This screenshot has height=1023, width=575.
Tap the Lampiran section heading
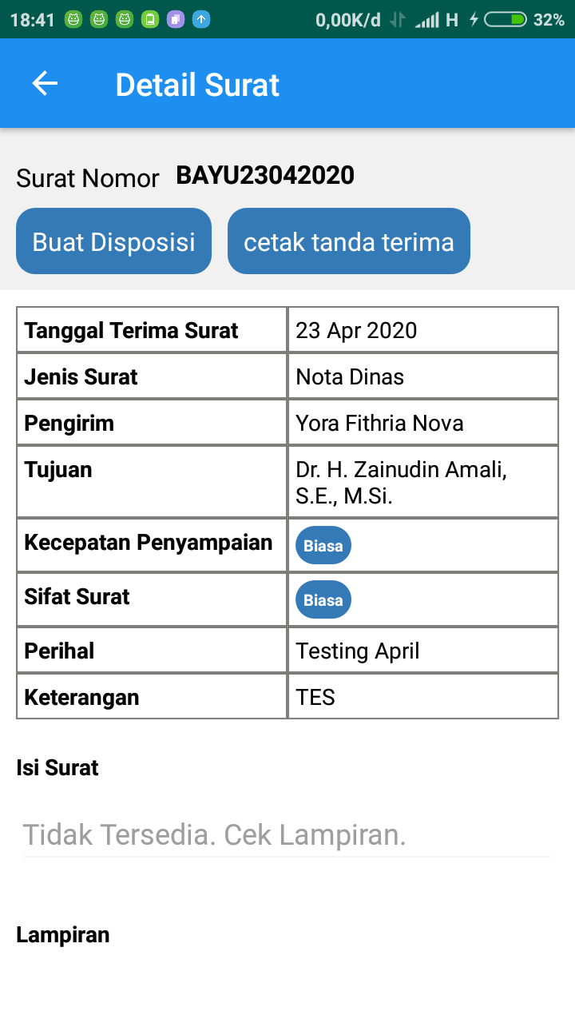pyautogui.click(x=63, y=935)
